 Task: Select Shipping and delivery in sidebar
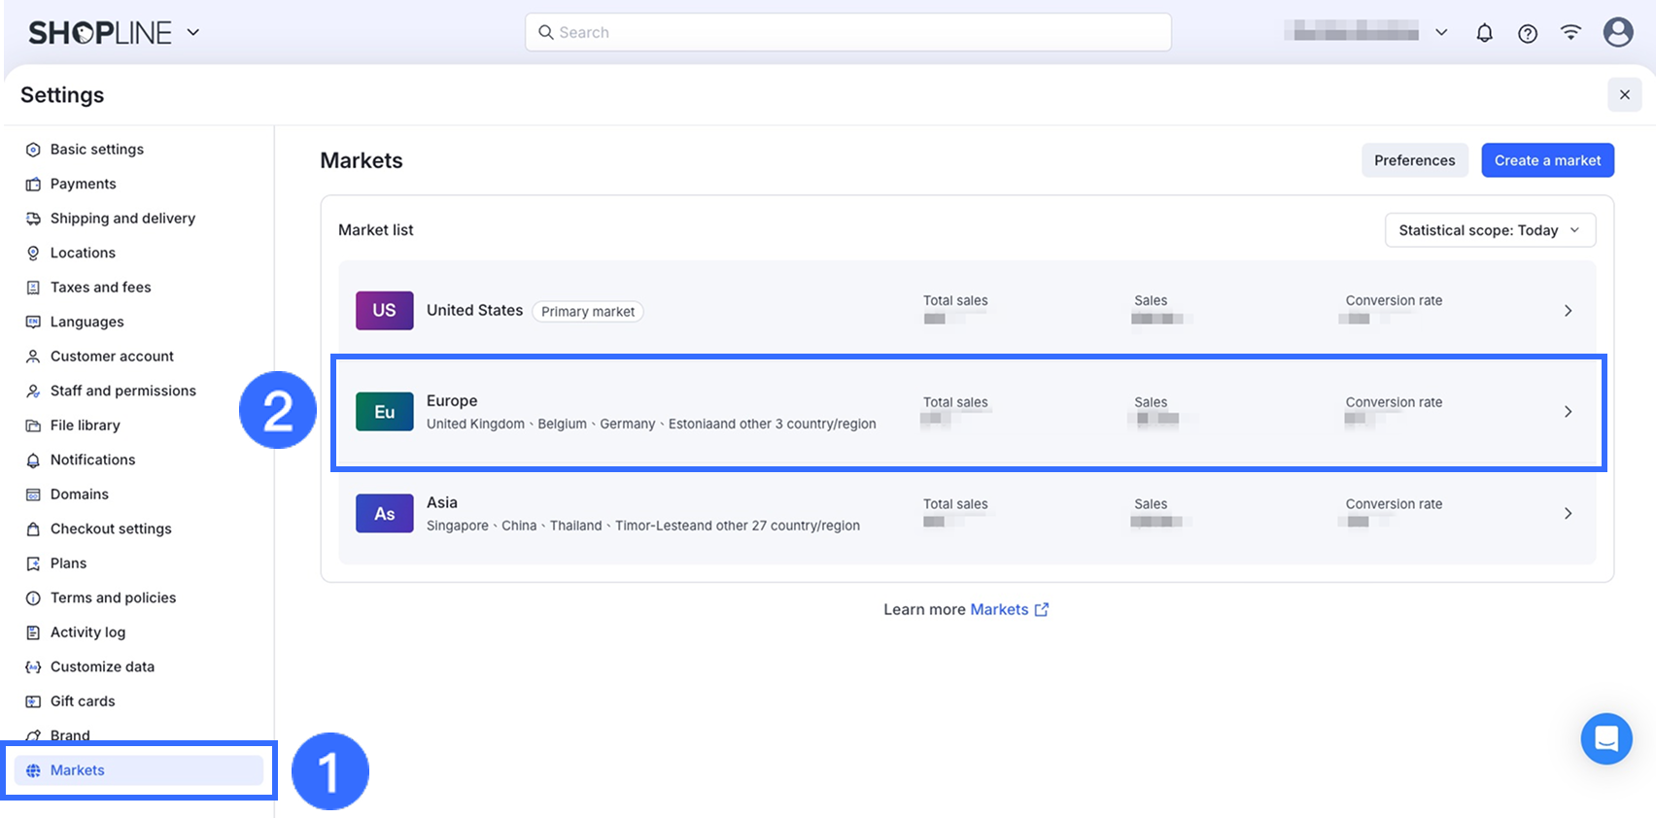tap(122, 219)
